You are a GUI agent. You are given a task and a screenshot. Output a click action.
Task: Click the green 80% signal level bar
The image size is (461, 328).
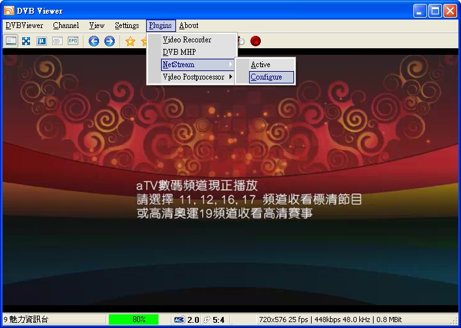click(133, 320)
